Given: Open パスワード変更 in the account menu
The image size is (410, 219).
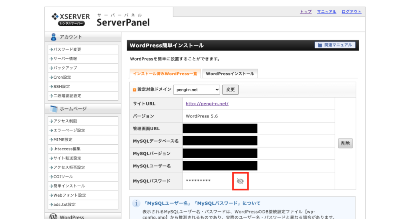Looking at the screenshot, I should click(83, 49).
